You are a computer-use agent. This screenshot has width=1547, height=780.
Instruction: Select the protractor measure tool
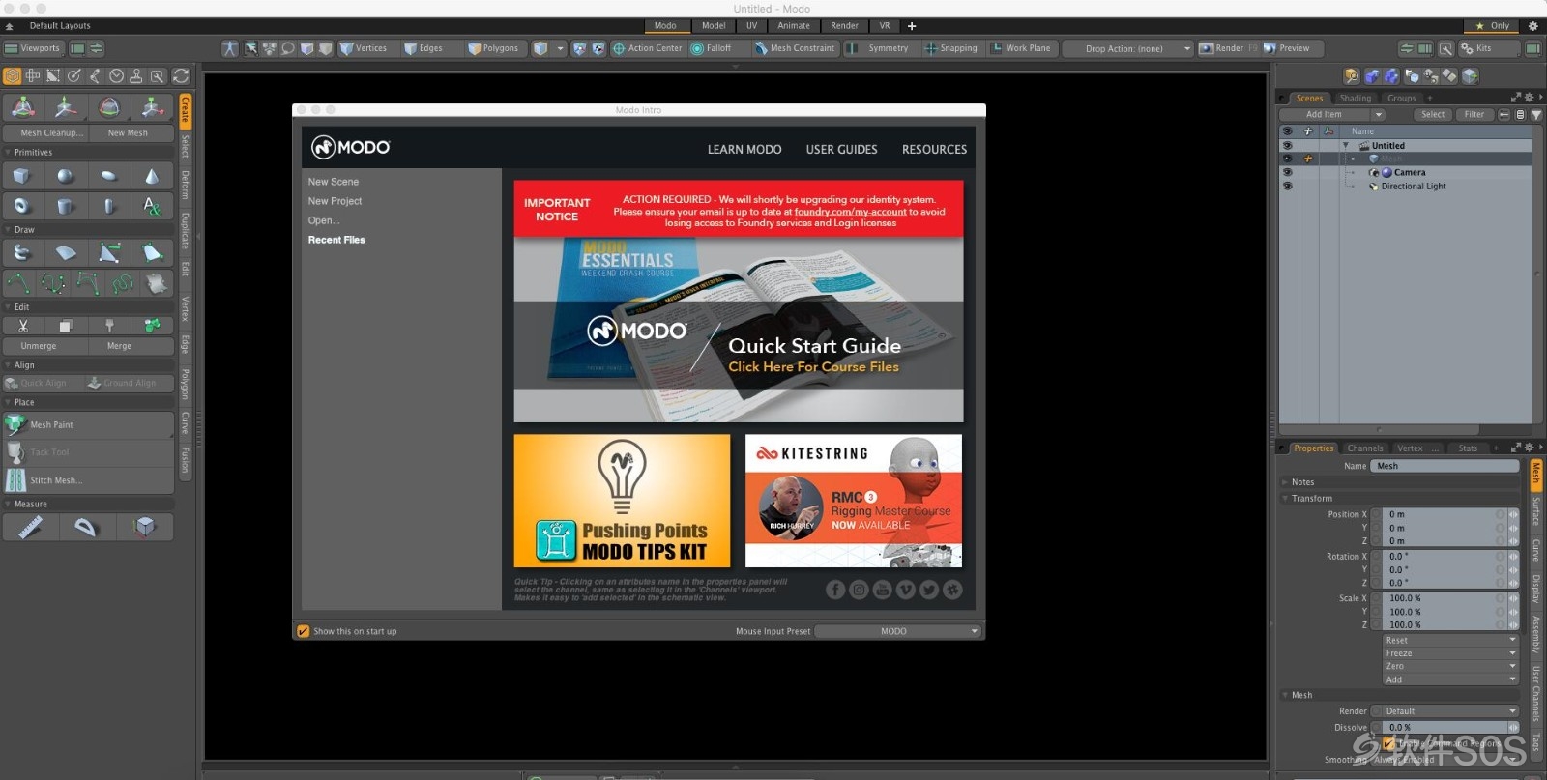87,527
